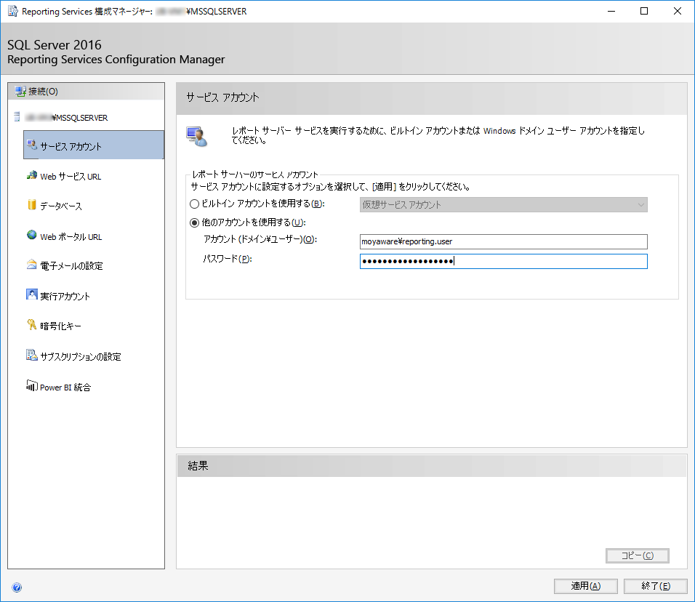Click the アカウント (ドメイン¥ユーザー) input field
Image resolution: width=695 pixels, height=602 pixels.
point(504,241)
